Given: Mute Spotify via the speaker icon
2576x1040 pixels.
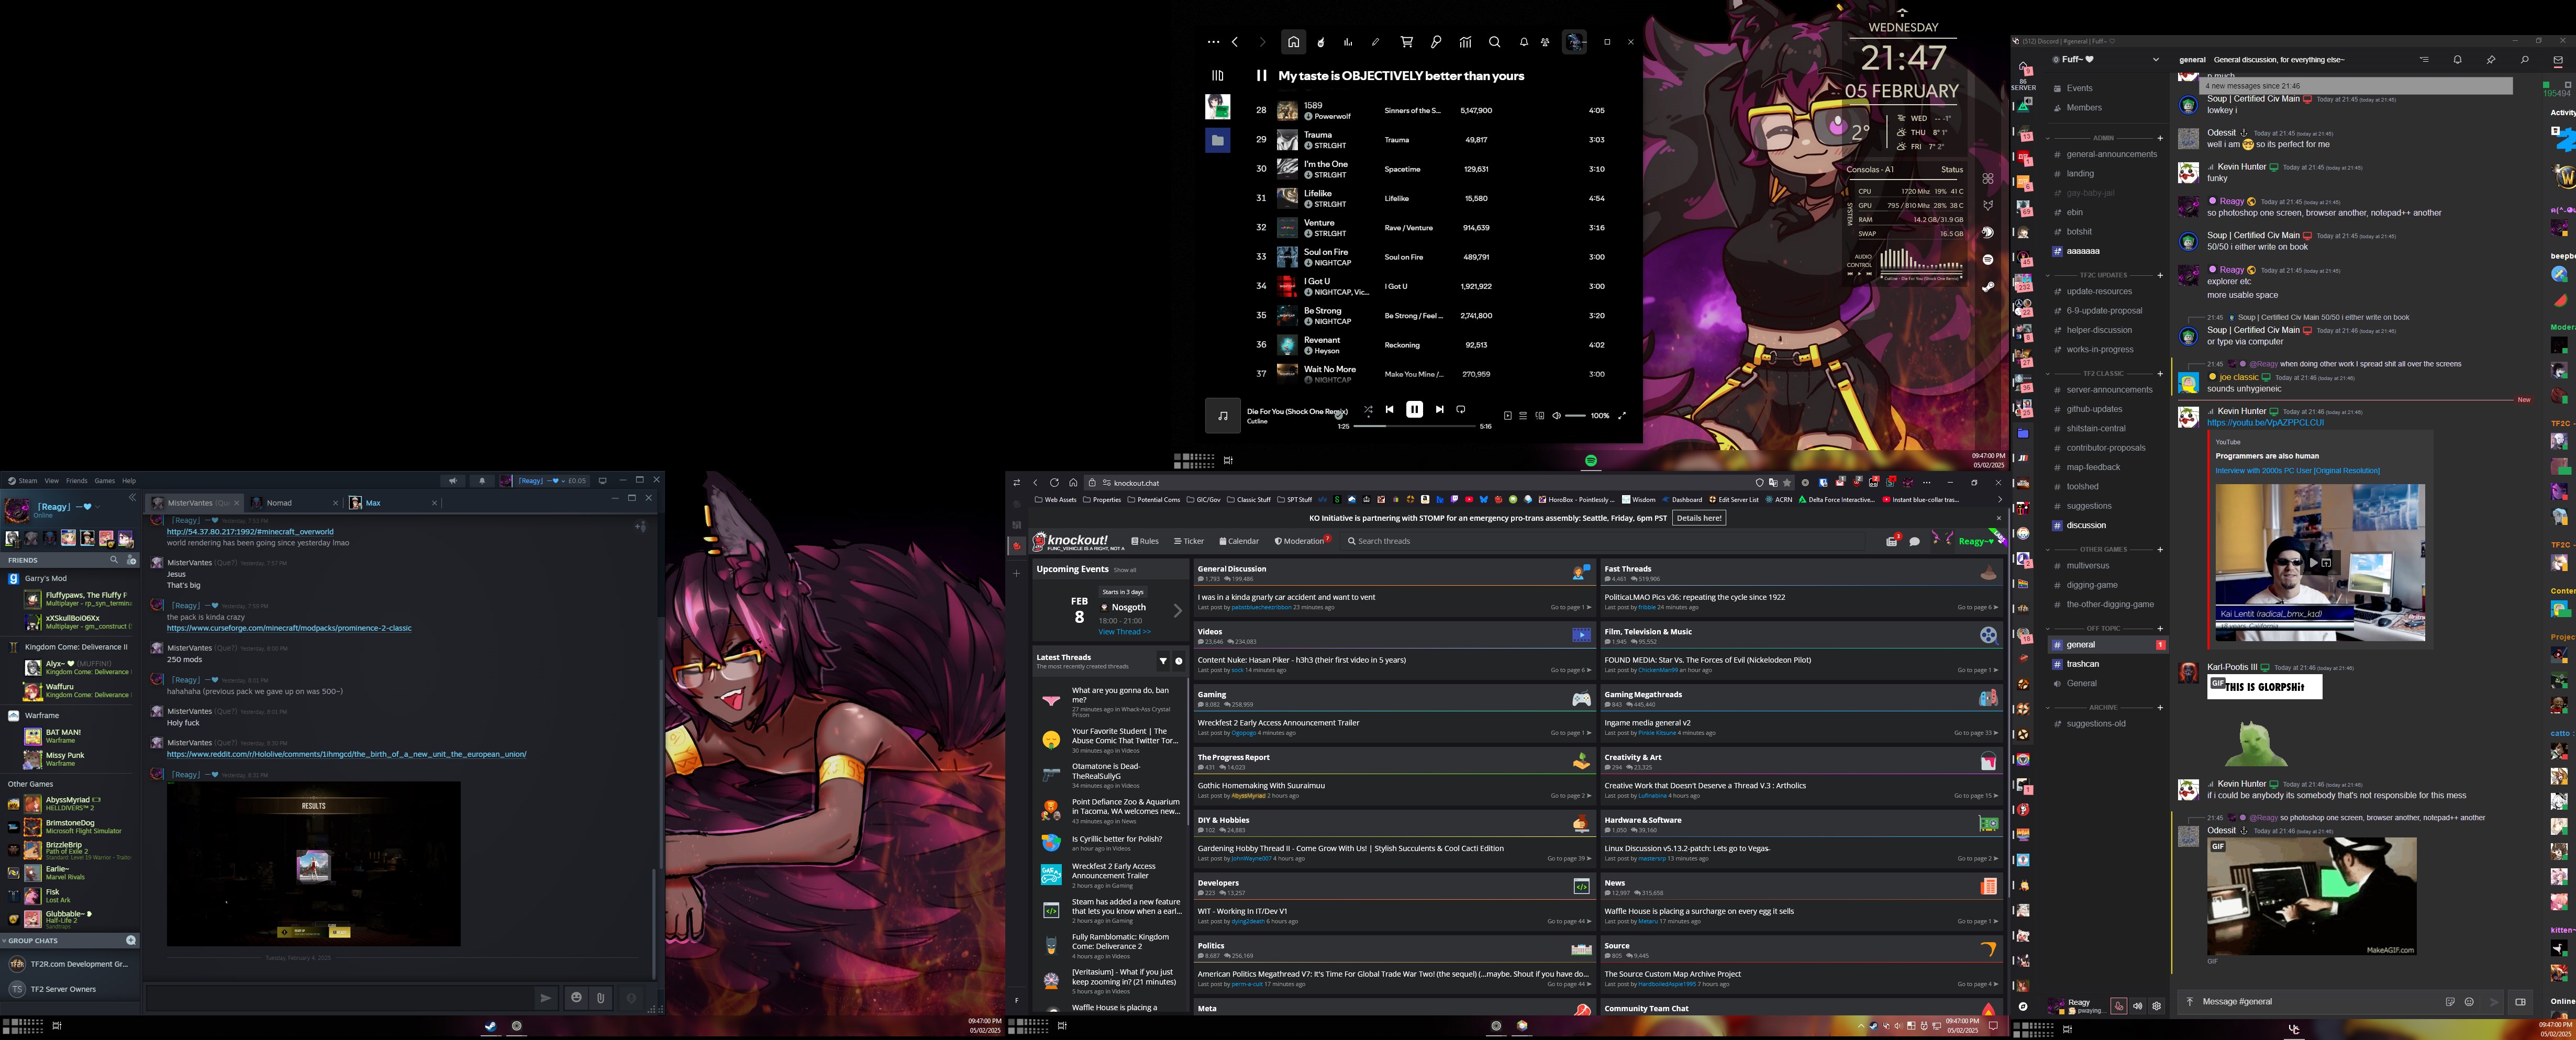Looking at the screenshot, I should (1556, 416).
